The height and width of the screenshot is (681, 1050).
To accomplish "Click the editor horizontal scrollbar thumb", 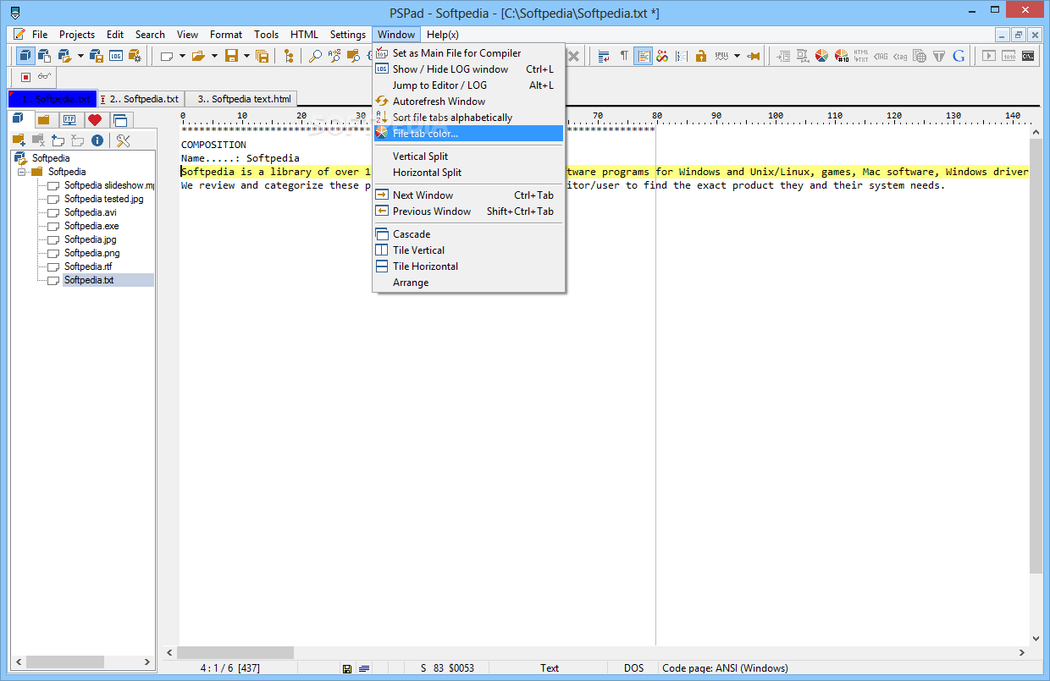I will [x=235, y=652].
